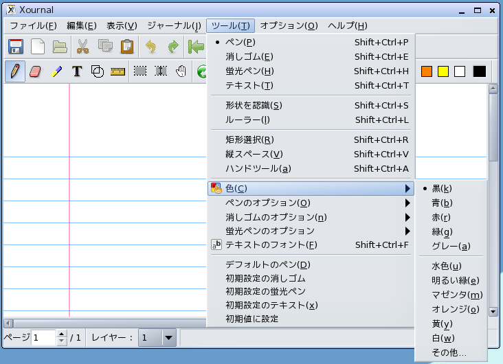Click the page number input field
This screenshot has width=503, height=364.
[x=43, y=338]
